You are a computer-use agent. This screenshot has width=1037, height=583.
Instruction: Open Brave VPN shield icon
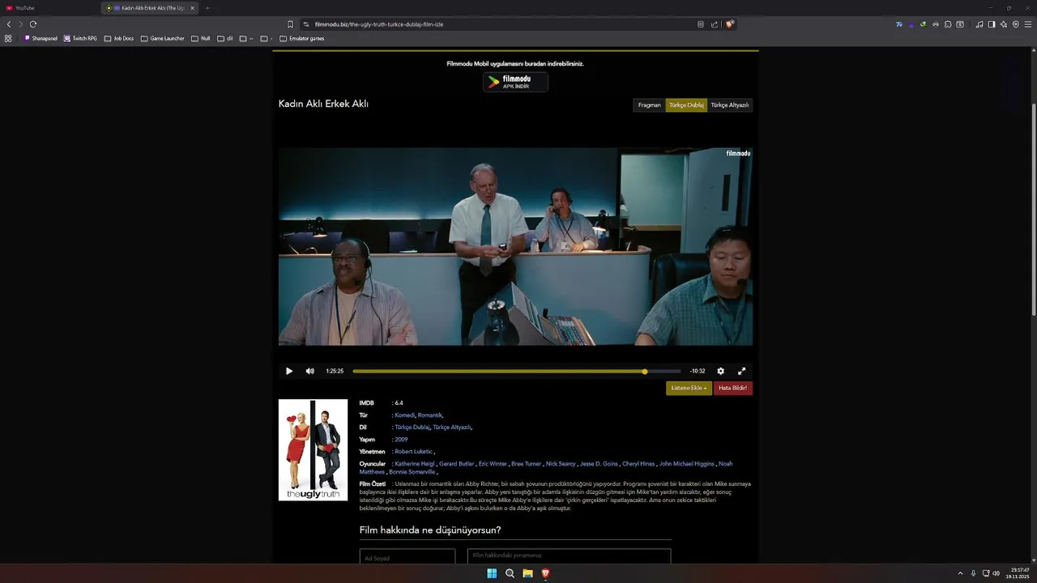coord(1016,24)
